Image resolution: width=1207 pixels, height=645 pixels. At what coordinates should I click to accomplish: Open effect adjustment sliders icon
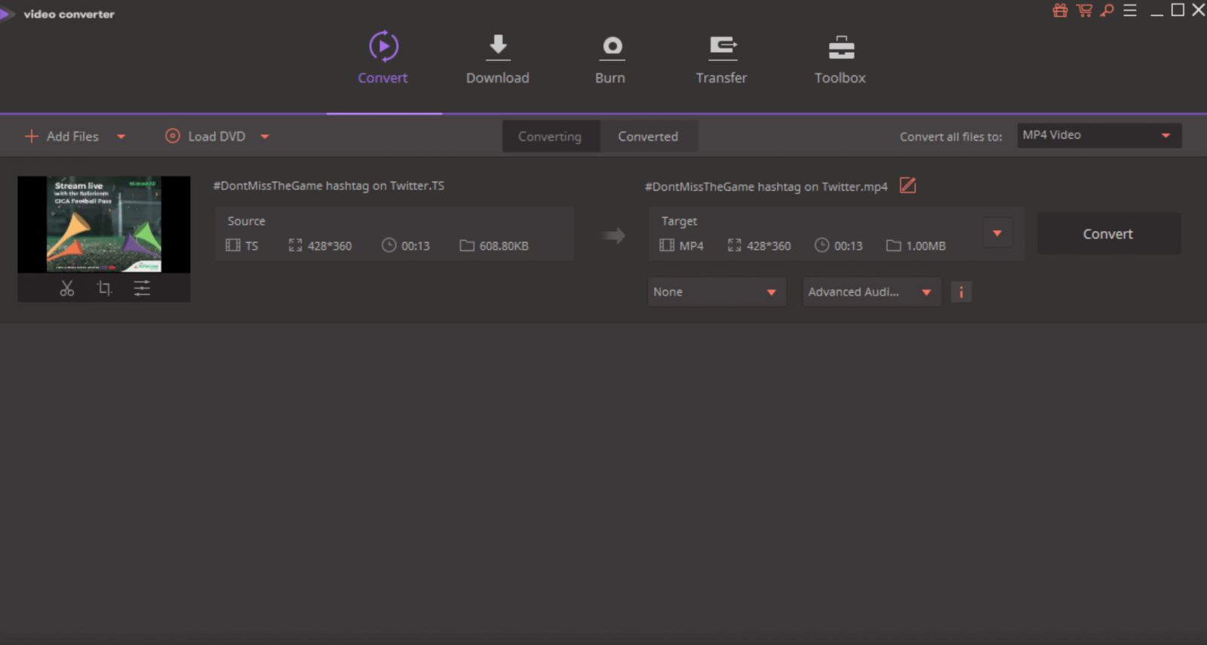142,288
